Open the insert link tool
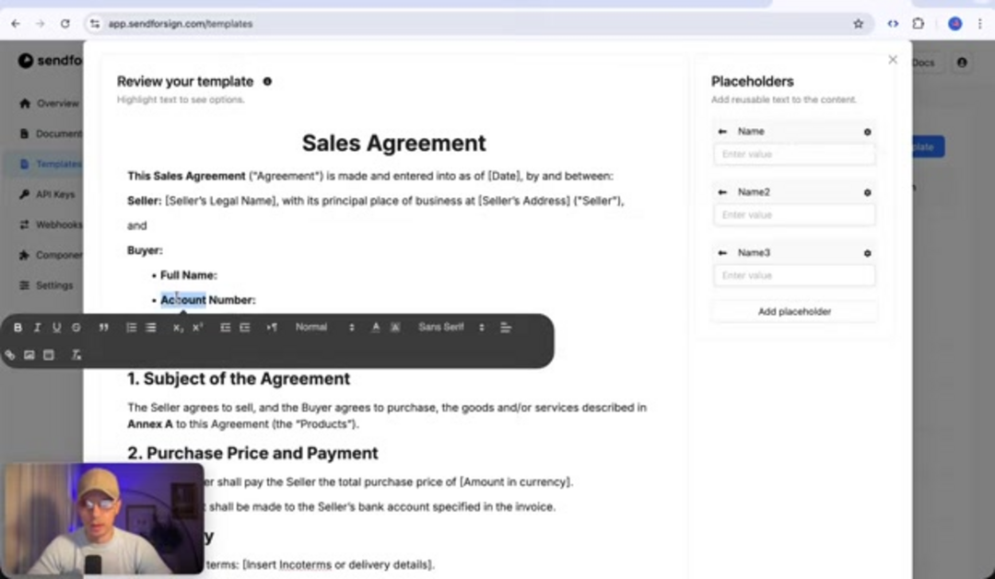This screenshot has height=579, width=995. click(x=9, y=354)
